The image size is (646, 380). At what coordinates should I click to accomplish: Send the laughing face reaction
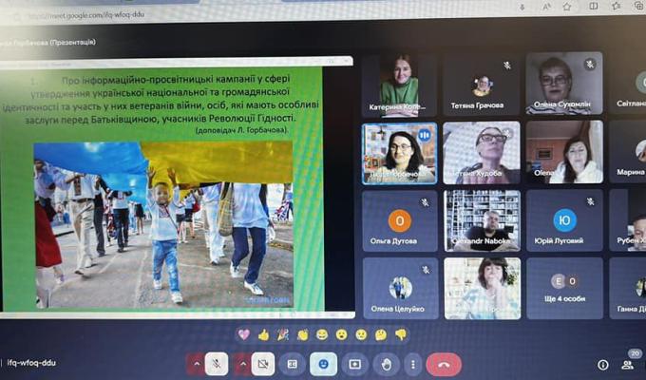[322, 334]
